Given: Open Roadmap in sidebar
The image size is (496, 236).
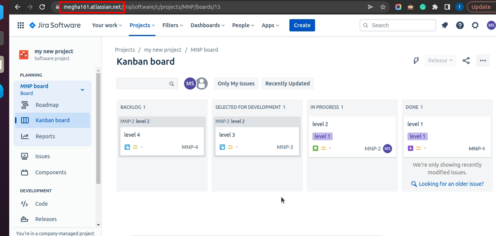Looking at the screenshot, I should pos(53,105).
